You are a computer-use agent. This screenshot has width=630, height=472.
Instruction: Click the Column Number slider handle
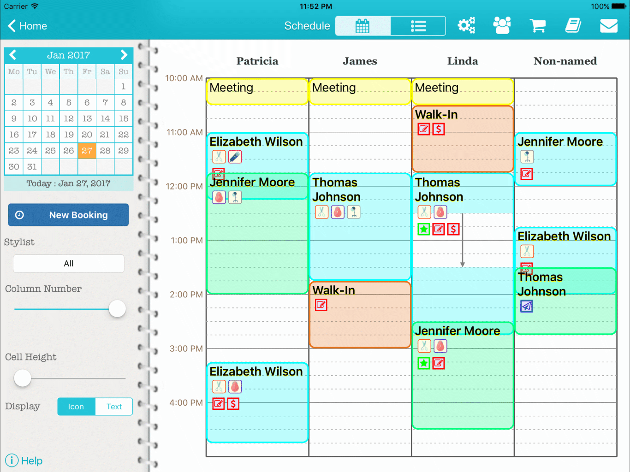117,309
